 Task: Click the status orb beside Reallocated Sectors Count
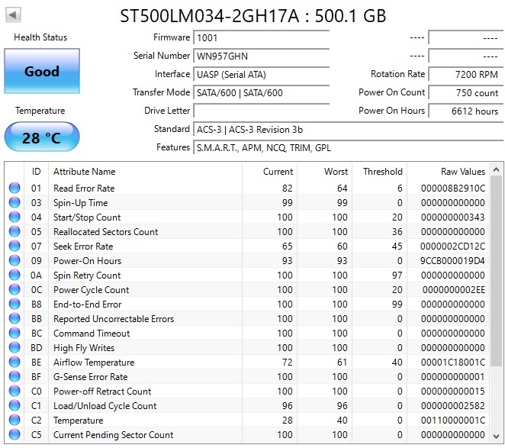point(14,232)
